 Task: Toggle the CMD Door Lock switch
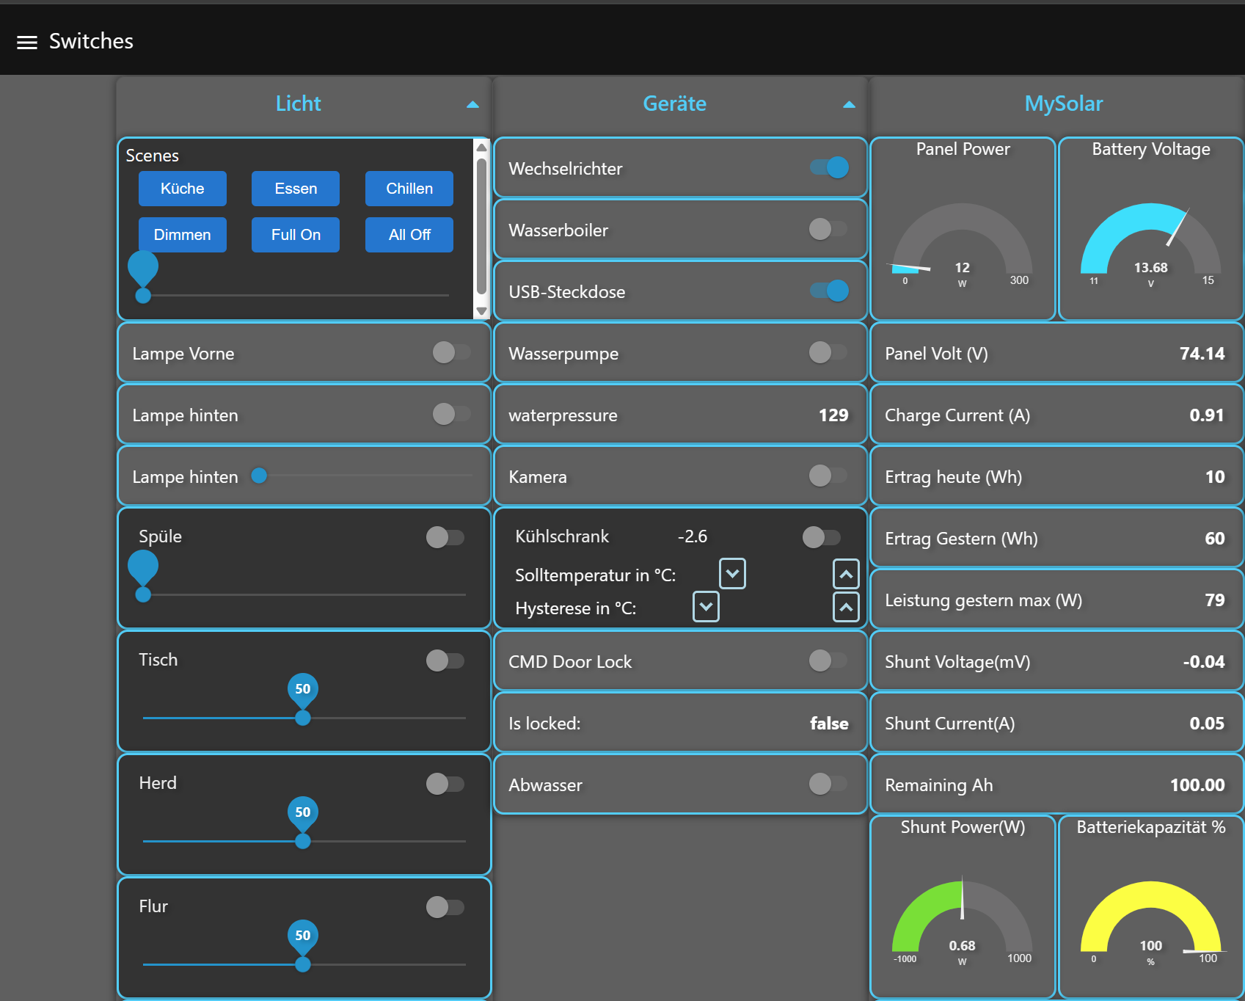[828, 661]
